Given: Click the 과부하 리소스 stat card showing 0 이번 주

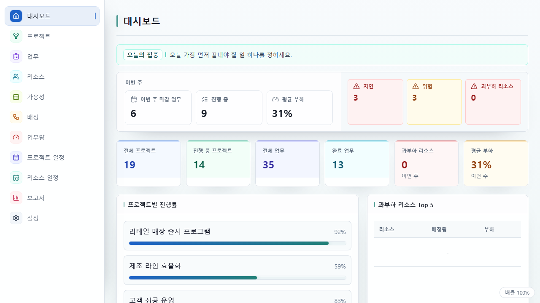Looking at the screenshot, I should (427, 163).
